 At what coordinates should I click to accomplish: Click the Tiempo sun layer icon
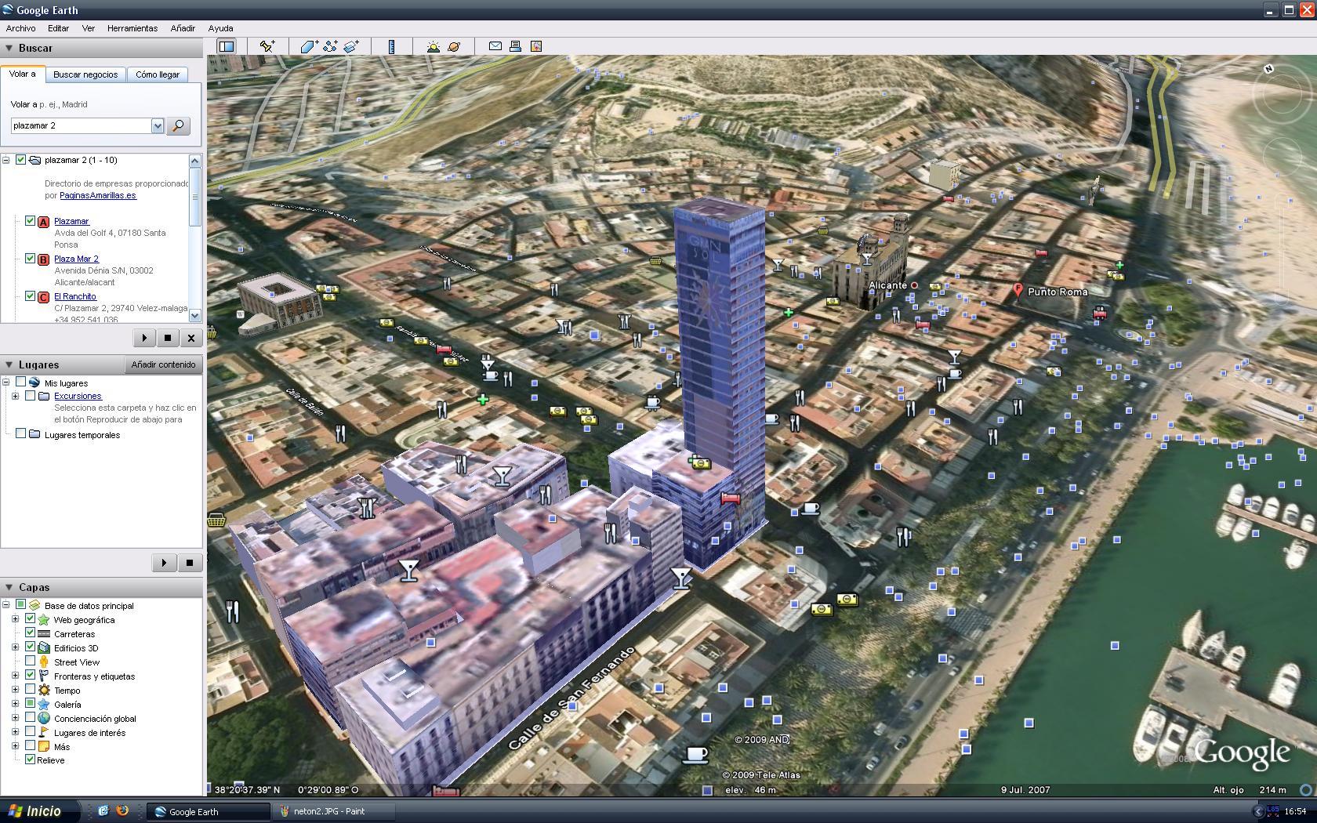44,691
